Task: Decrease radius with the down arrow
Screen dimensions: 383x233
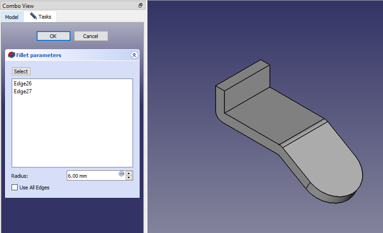Action: click(129, 178)
